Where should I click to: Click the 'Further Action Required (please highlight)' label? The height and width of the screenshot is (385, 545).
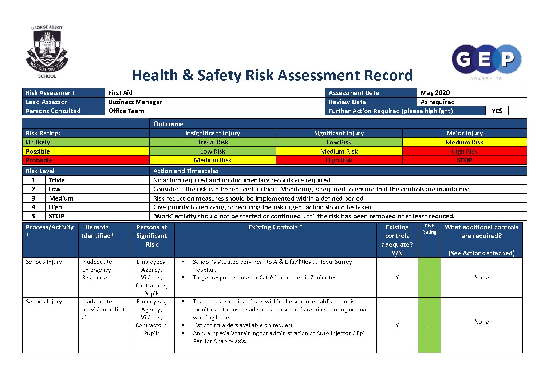pos(391,111)
